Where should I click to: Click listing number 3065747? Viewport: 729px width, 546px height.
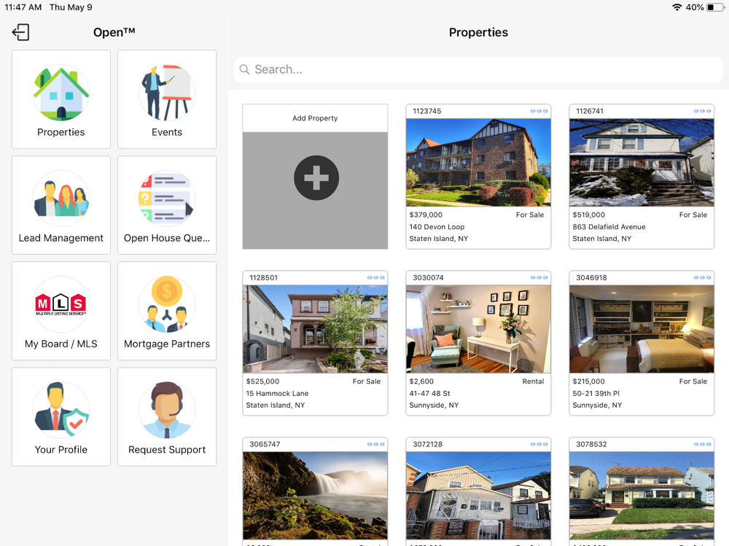pos(265,445)
